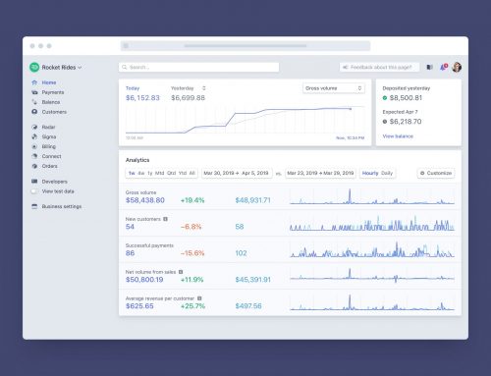The width and height of the screenshot is (491, 376).
Task: Select the Qtd time range tab
Action: point(172,173)
